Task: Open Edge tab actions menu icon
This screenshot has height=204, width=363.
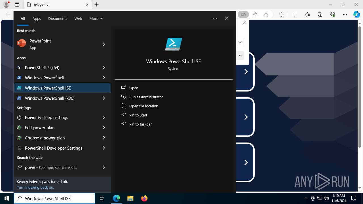Action: click(x=17, y=5)
